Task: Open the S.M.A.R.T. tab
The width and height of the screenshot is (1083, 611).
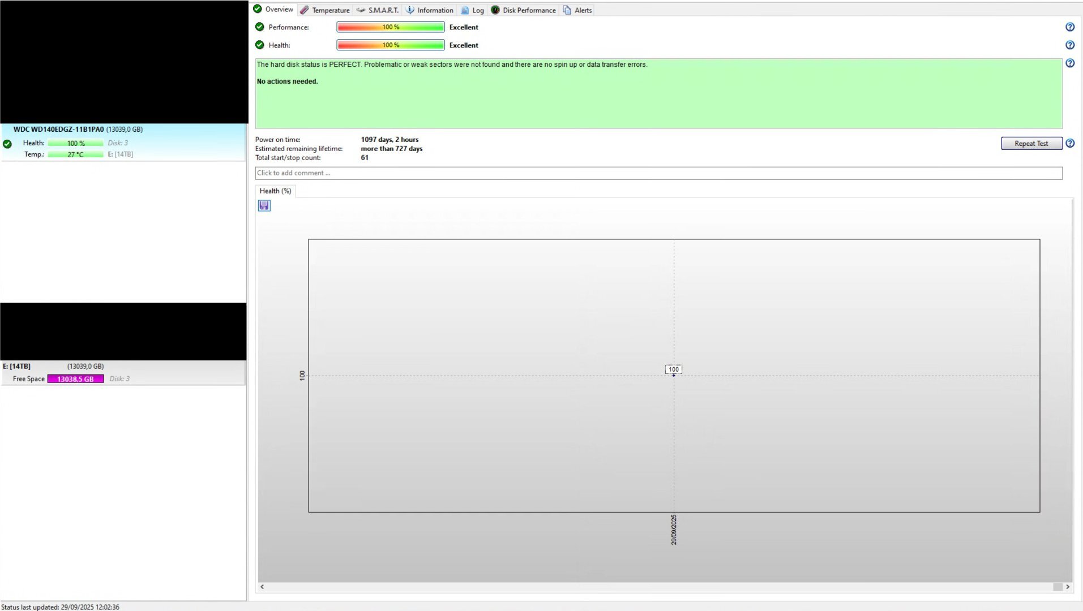Action: [378, 10]
